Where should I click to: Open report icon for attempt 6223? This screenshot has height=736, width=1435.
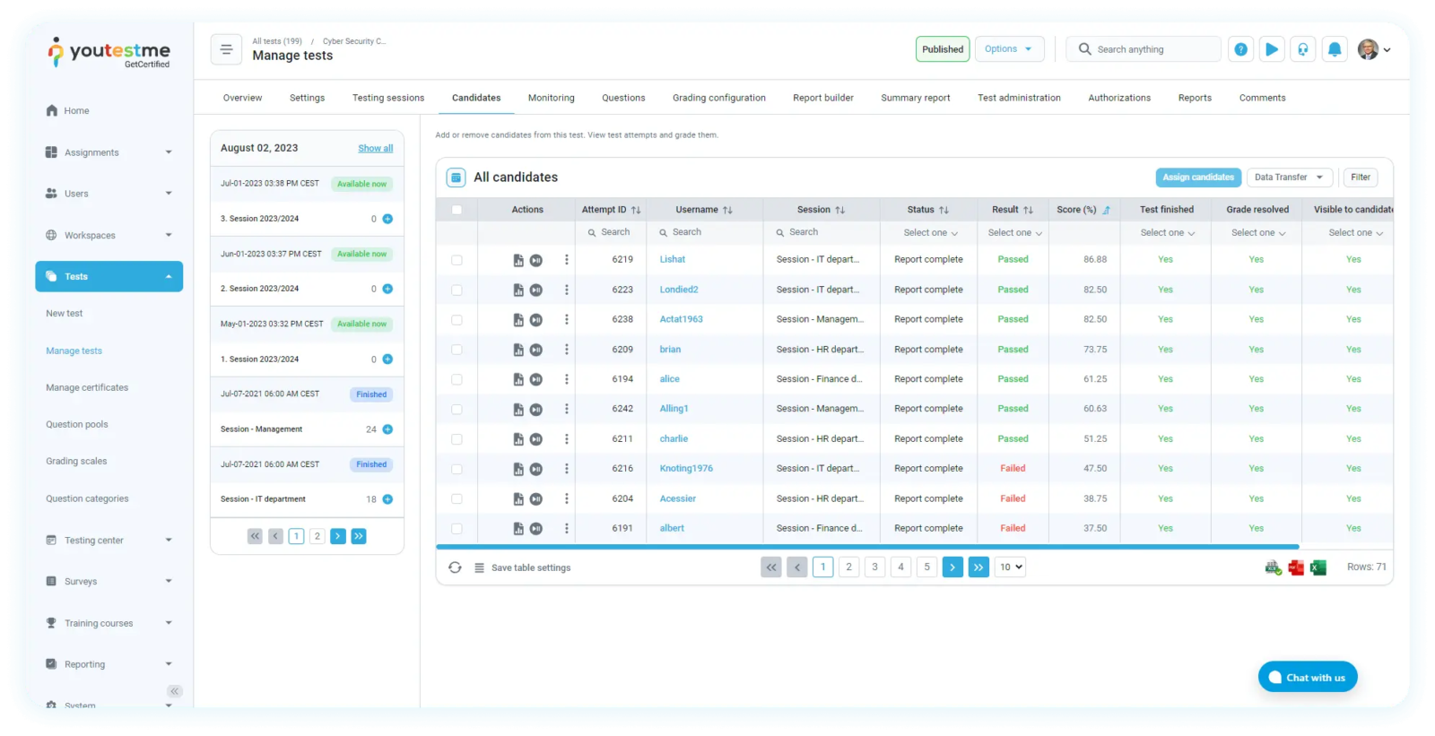tap(517, 290)
